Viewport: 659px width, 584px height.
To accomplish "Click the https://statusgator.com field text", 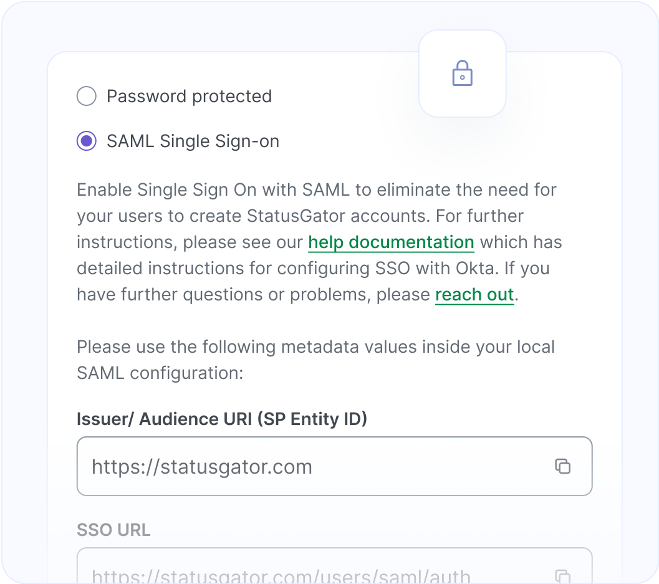I will 201,466.
